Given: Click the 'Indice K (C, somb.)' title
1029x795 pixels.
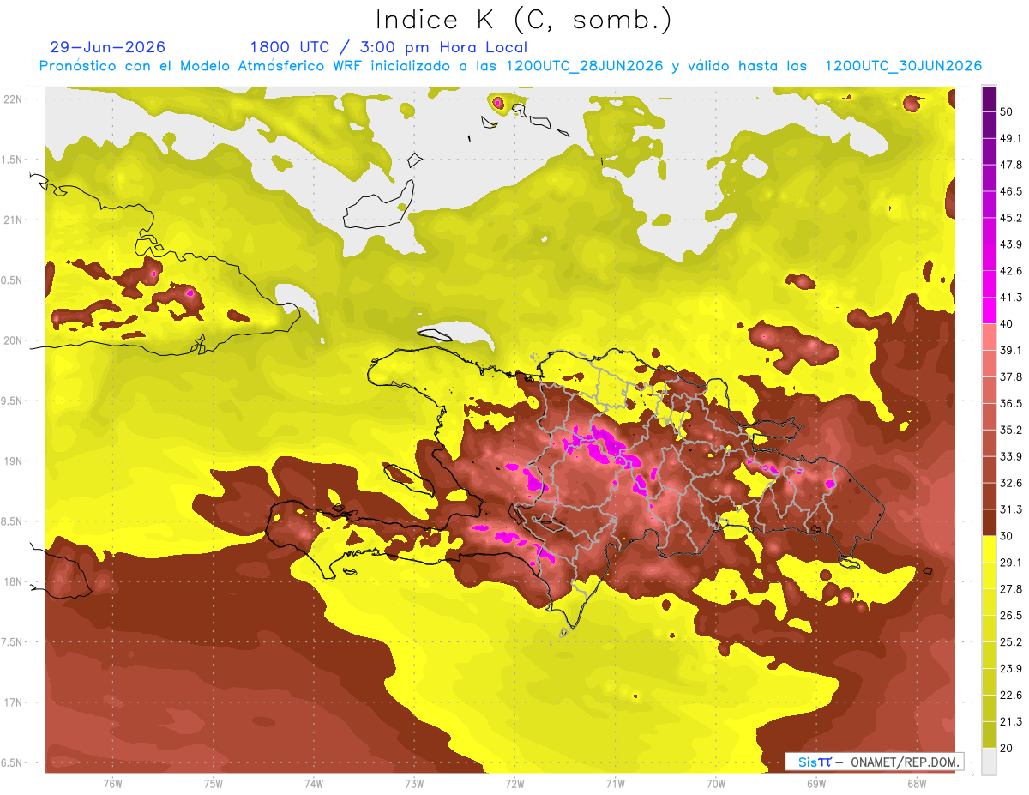Looking at the screenshot, I should pyautogui.click(x=523, y=20).
